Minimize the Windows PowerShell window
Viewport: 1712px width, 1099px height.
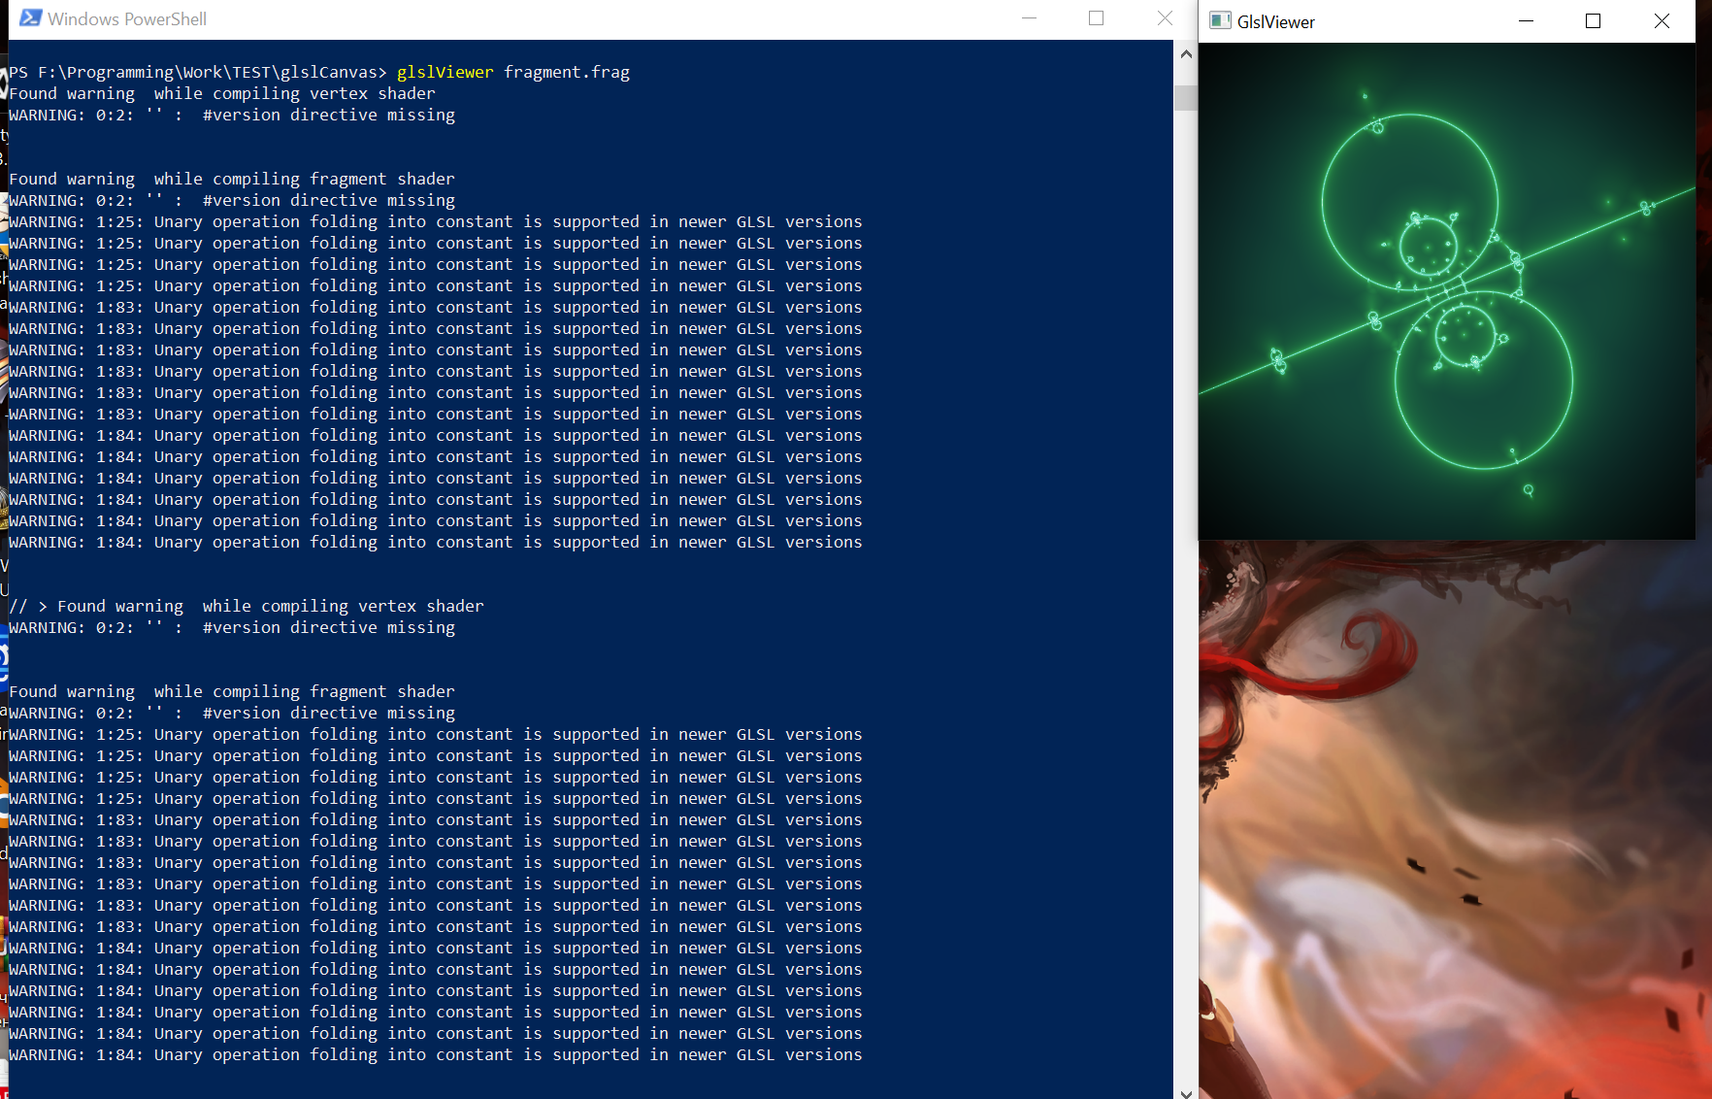(1029, 18)
